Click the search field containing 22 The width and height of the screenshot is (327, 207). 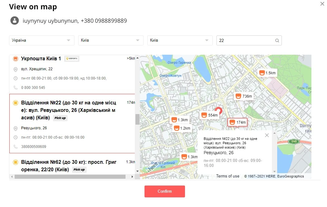(x=249, y=40)
